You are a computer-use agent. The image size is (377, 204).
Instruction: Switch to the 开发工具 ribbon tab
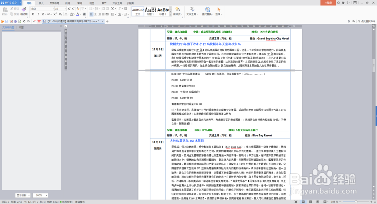tap(117, 3)
